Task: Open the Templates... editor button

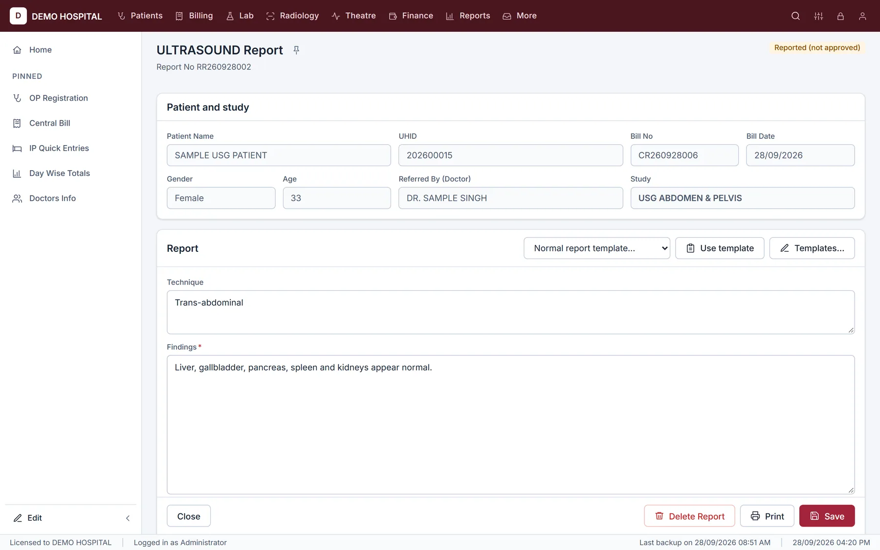Action: pyautogui.click(x=812, y=248)
